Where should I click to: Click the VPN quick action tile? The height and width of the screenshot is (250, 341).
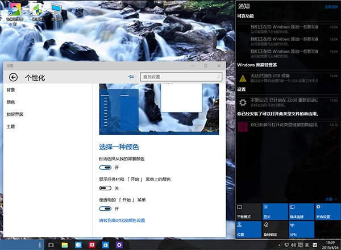[x=301, y=230]
